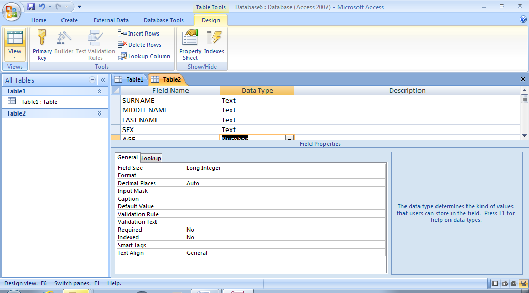Click Insert Rows in the ribbon

click(x=139, y=34)
